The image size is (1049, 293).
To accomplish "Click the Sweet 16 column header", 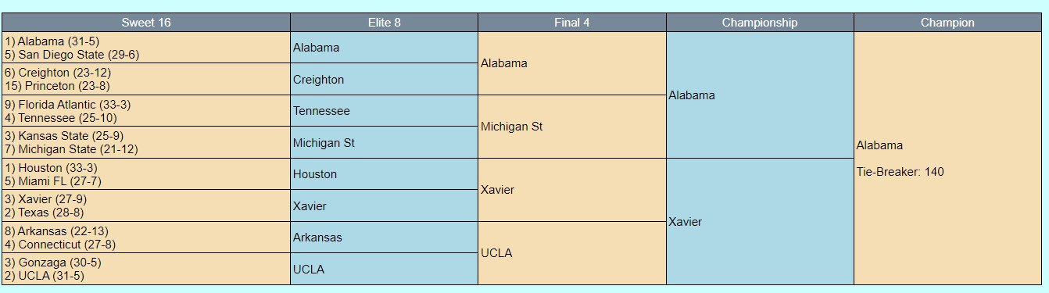I will [x=146, y=23].
